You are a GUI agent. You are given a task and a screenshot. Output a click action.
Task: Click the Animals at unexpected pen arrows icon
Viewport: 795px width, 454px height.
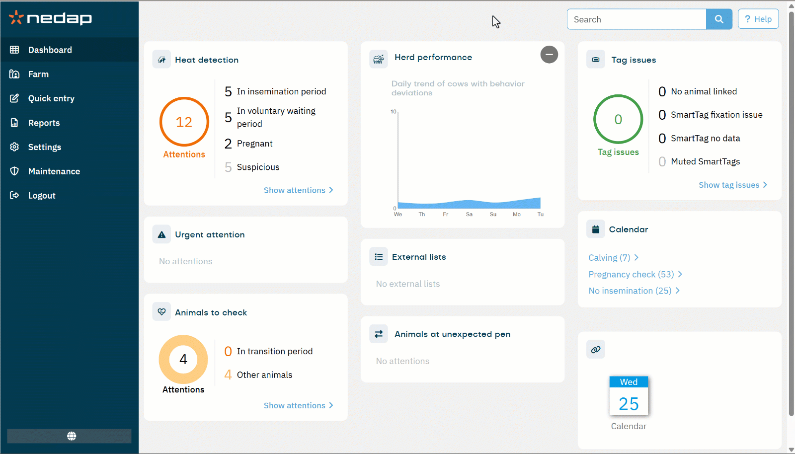pyautogui.click(x=379, y=334)
